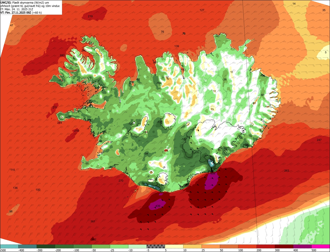Click the value -132 over the southern highlands
This screenshot has height=252, width=330.
184,139
